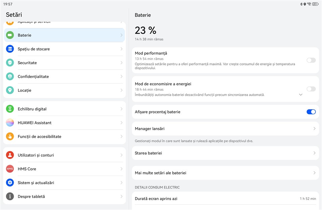
Task: Turn on Mod de economisire a energiei
Action: point(311,89)
